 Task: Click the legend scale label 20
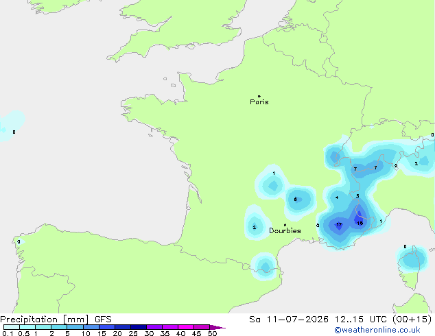tap(117, 333)
